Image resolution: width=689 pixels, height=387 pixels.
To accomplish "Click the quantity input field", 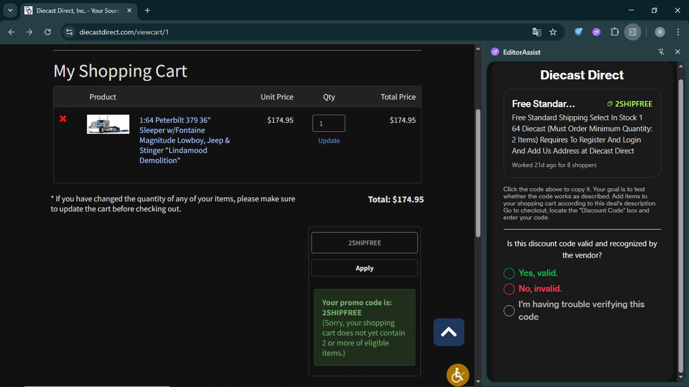I will (x=328, y=123).
